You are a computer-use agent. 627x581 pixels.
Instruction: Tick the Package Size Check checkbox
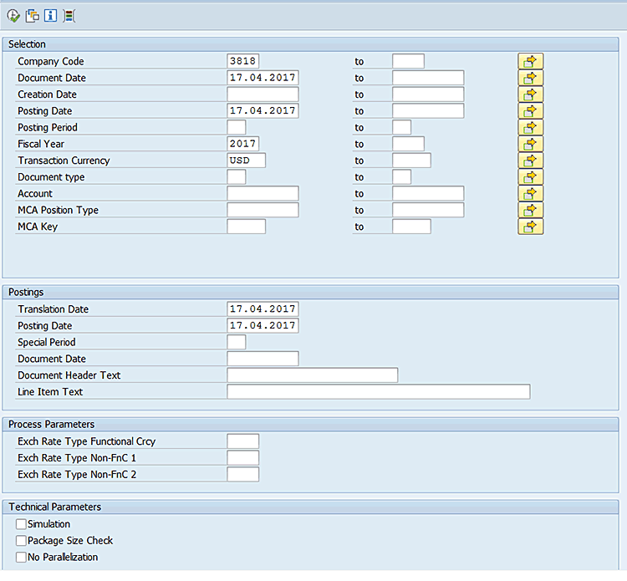tap(22, 541)
